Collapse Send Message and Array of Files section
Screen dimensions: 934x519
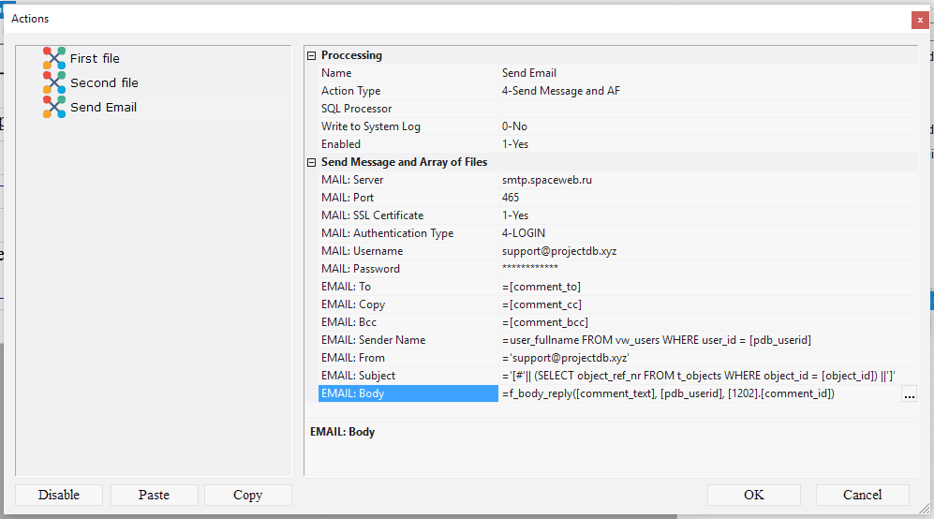tap(312, 162)
